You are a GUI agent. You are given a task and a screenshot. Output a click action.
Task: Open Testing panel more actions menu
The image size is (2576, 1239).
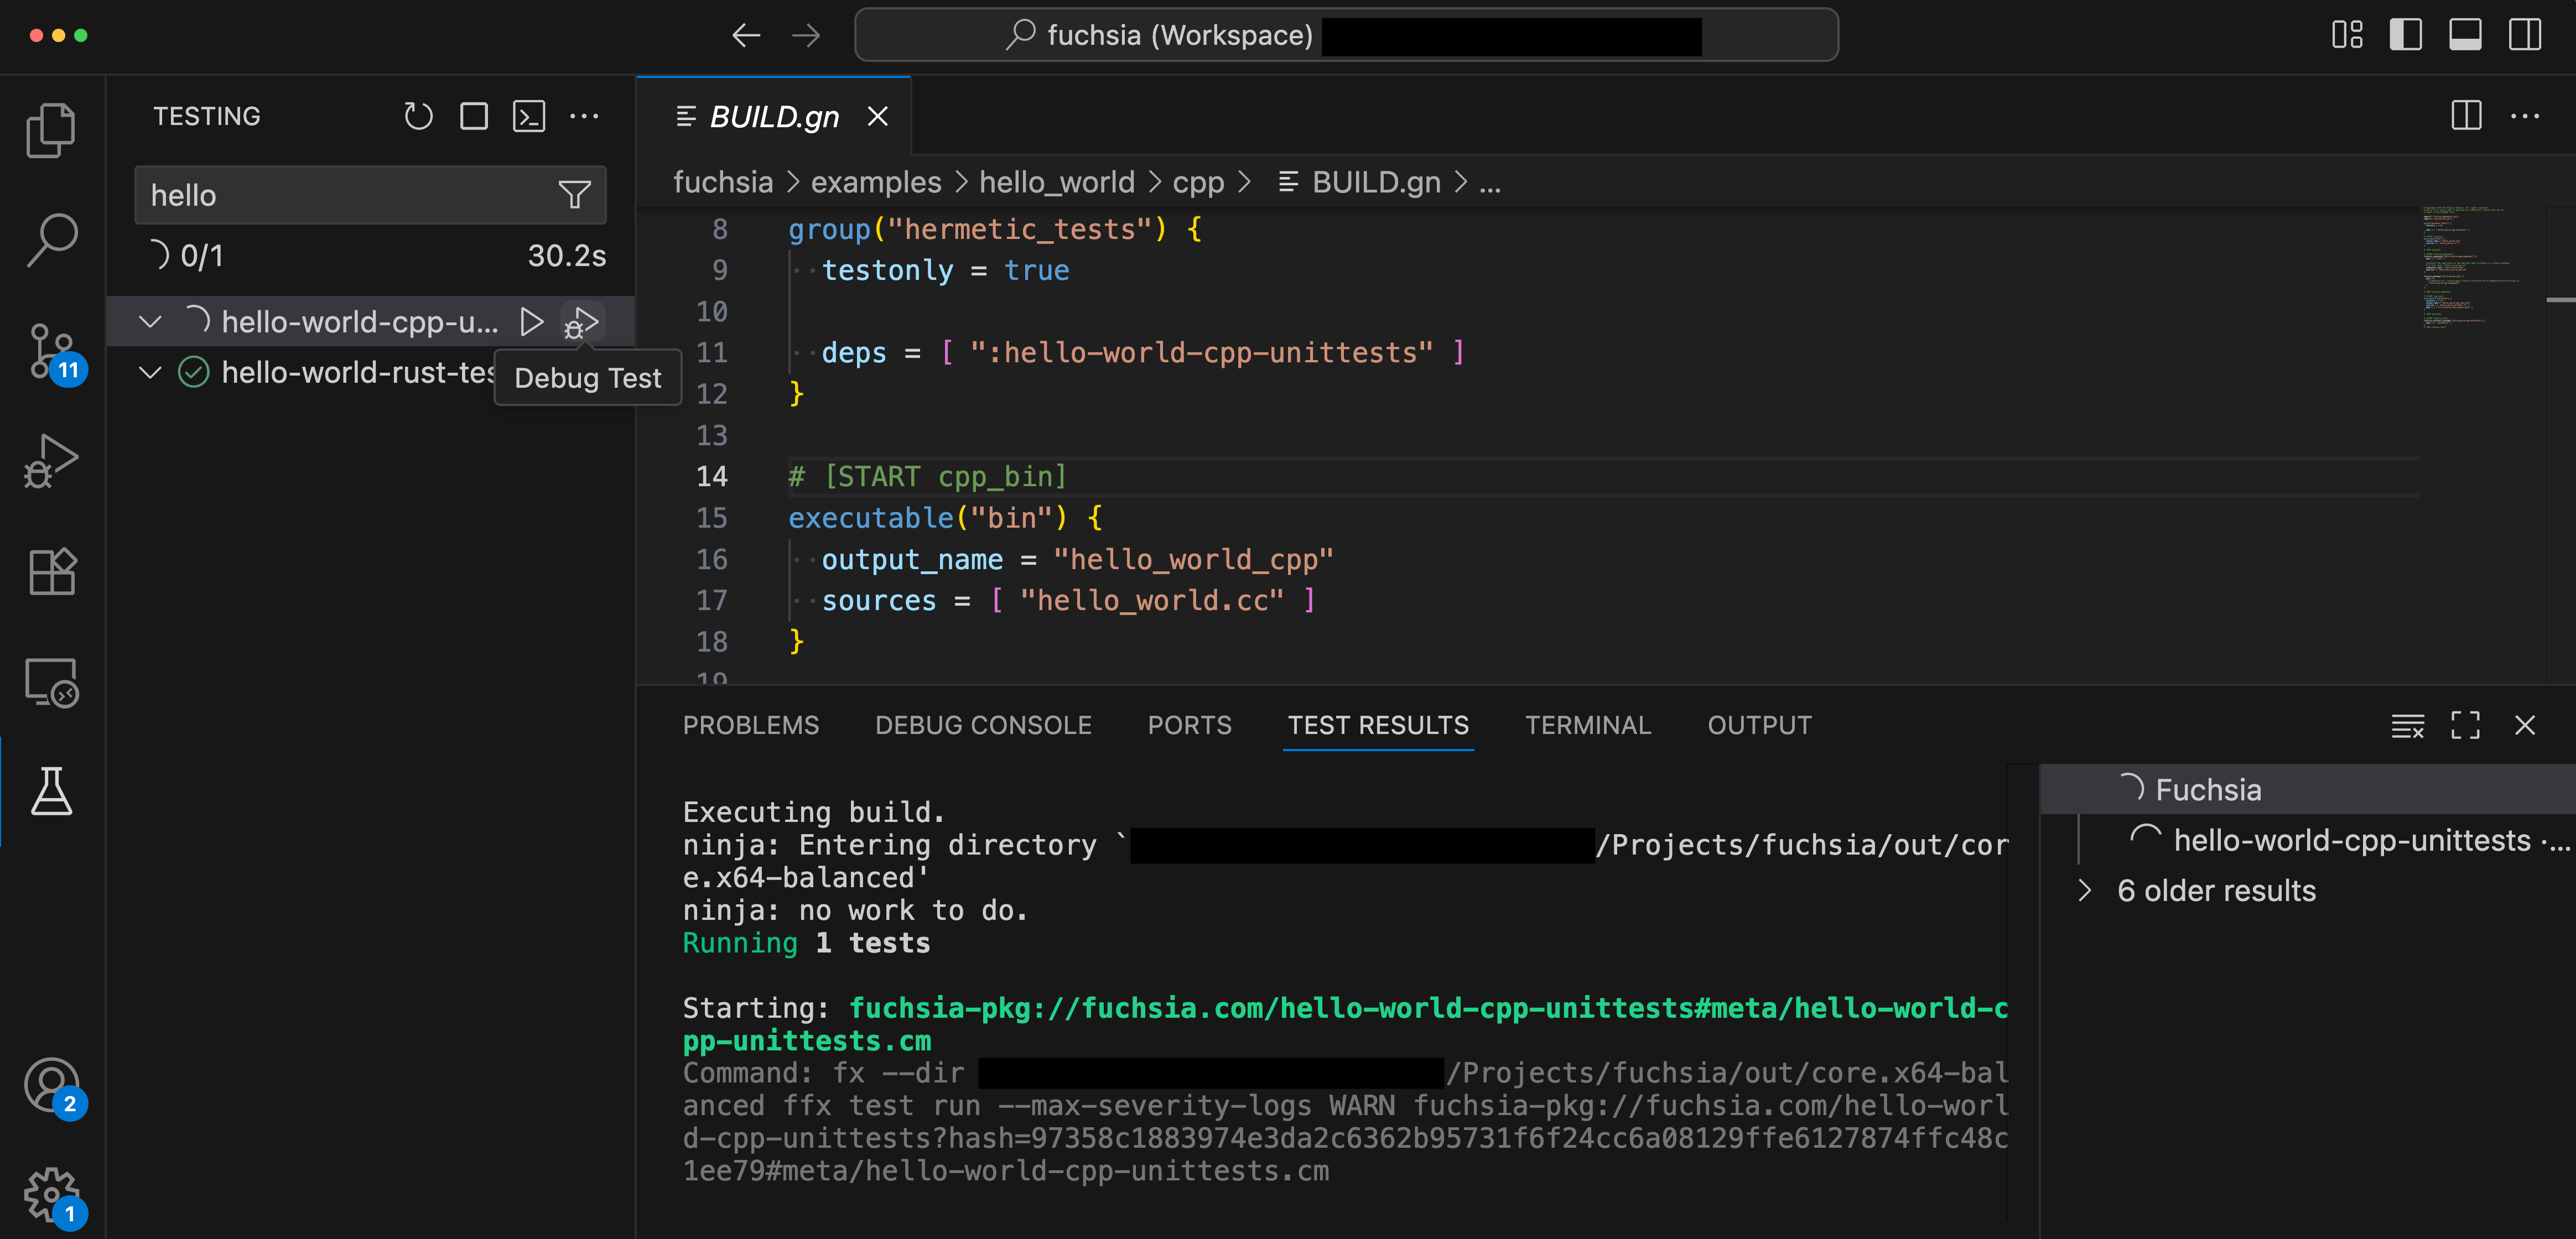[x=585, y=115]
